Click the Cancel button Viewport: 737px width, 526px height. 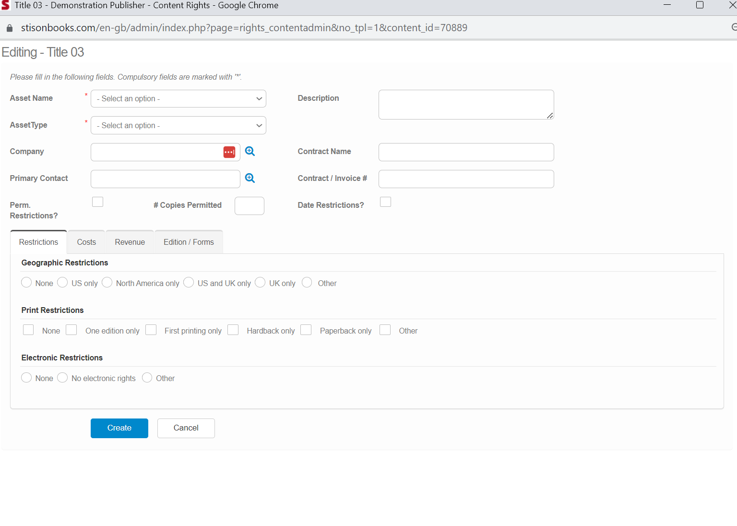pyautogui.click(x=186, y=428)
